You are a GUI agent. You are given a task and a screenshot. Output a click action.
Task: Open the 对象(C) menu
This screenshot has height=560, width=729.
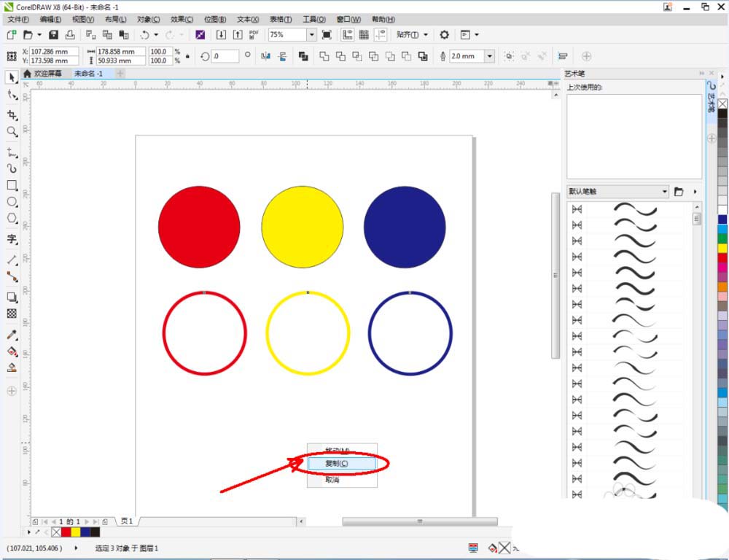(x=148, y=19)
